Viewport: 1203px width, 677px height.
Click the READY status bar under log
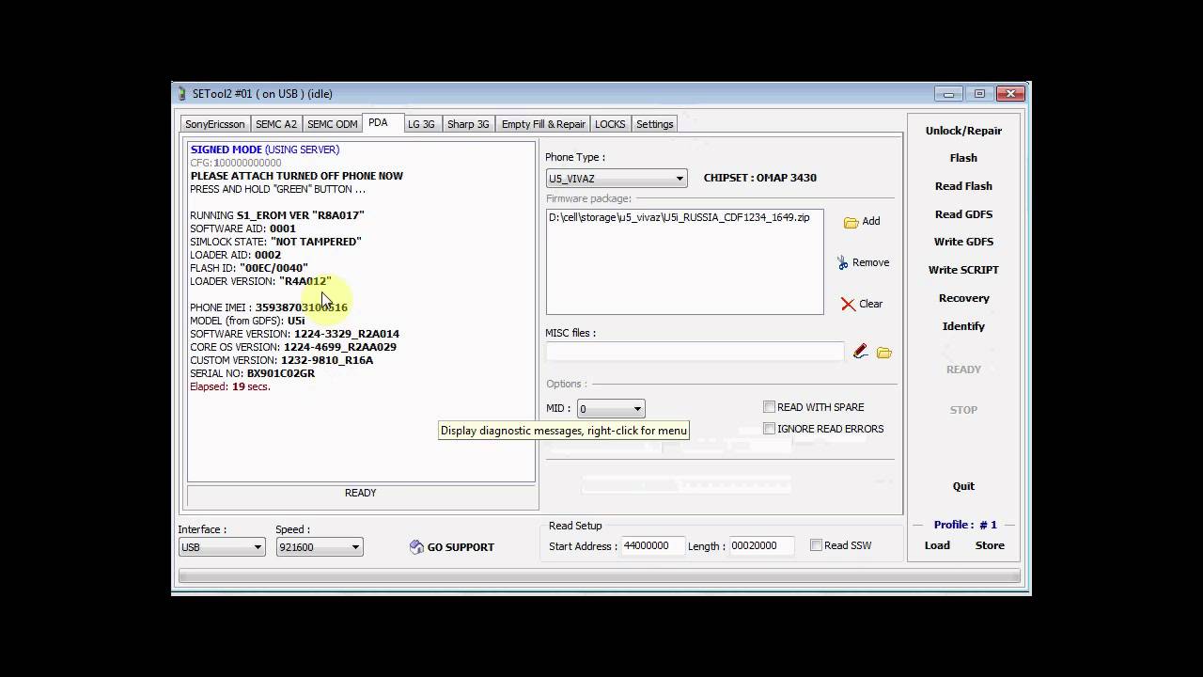(x=361, y=494)
